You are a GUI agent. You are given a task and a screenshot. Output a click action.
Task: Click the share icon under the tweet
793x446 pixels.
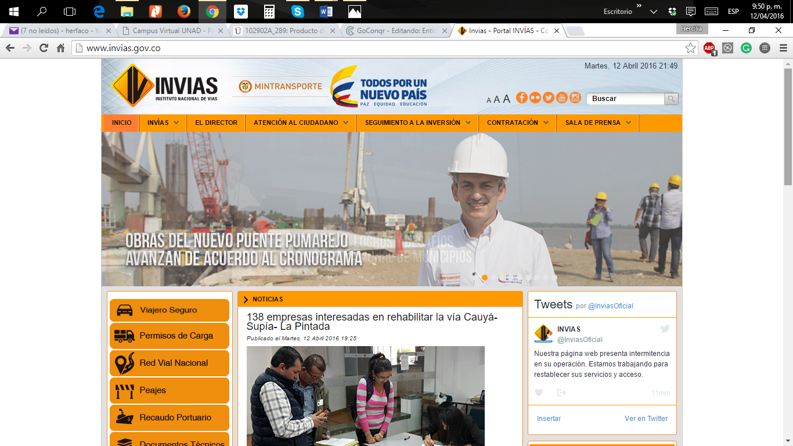[561, 393]
